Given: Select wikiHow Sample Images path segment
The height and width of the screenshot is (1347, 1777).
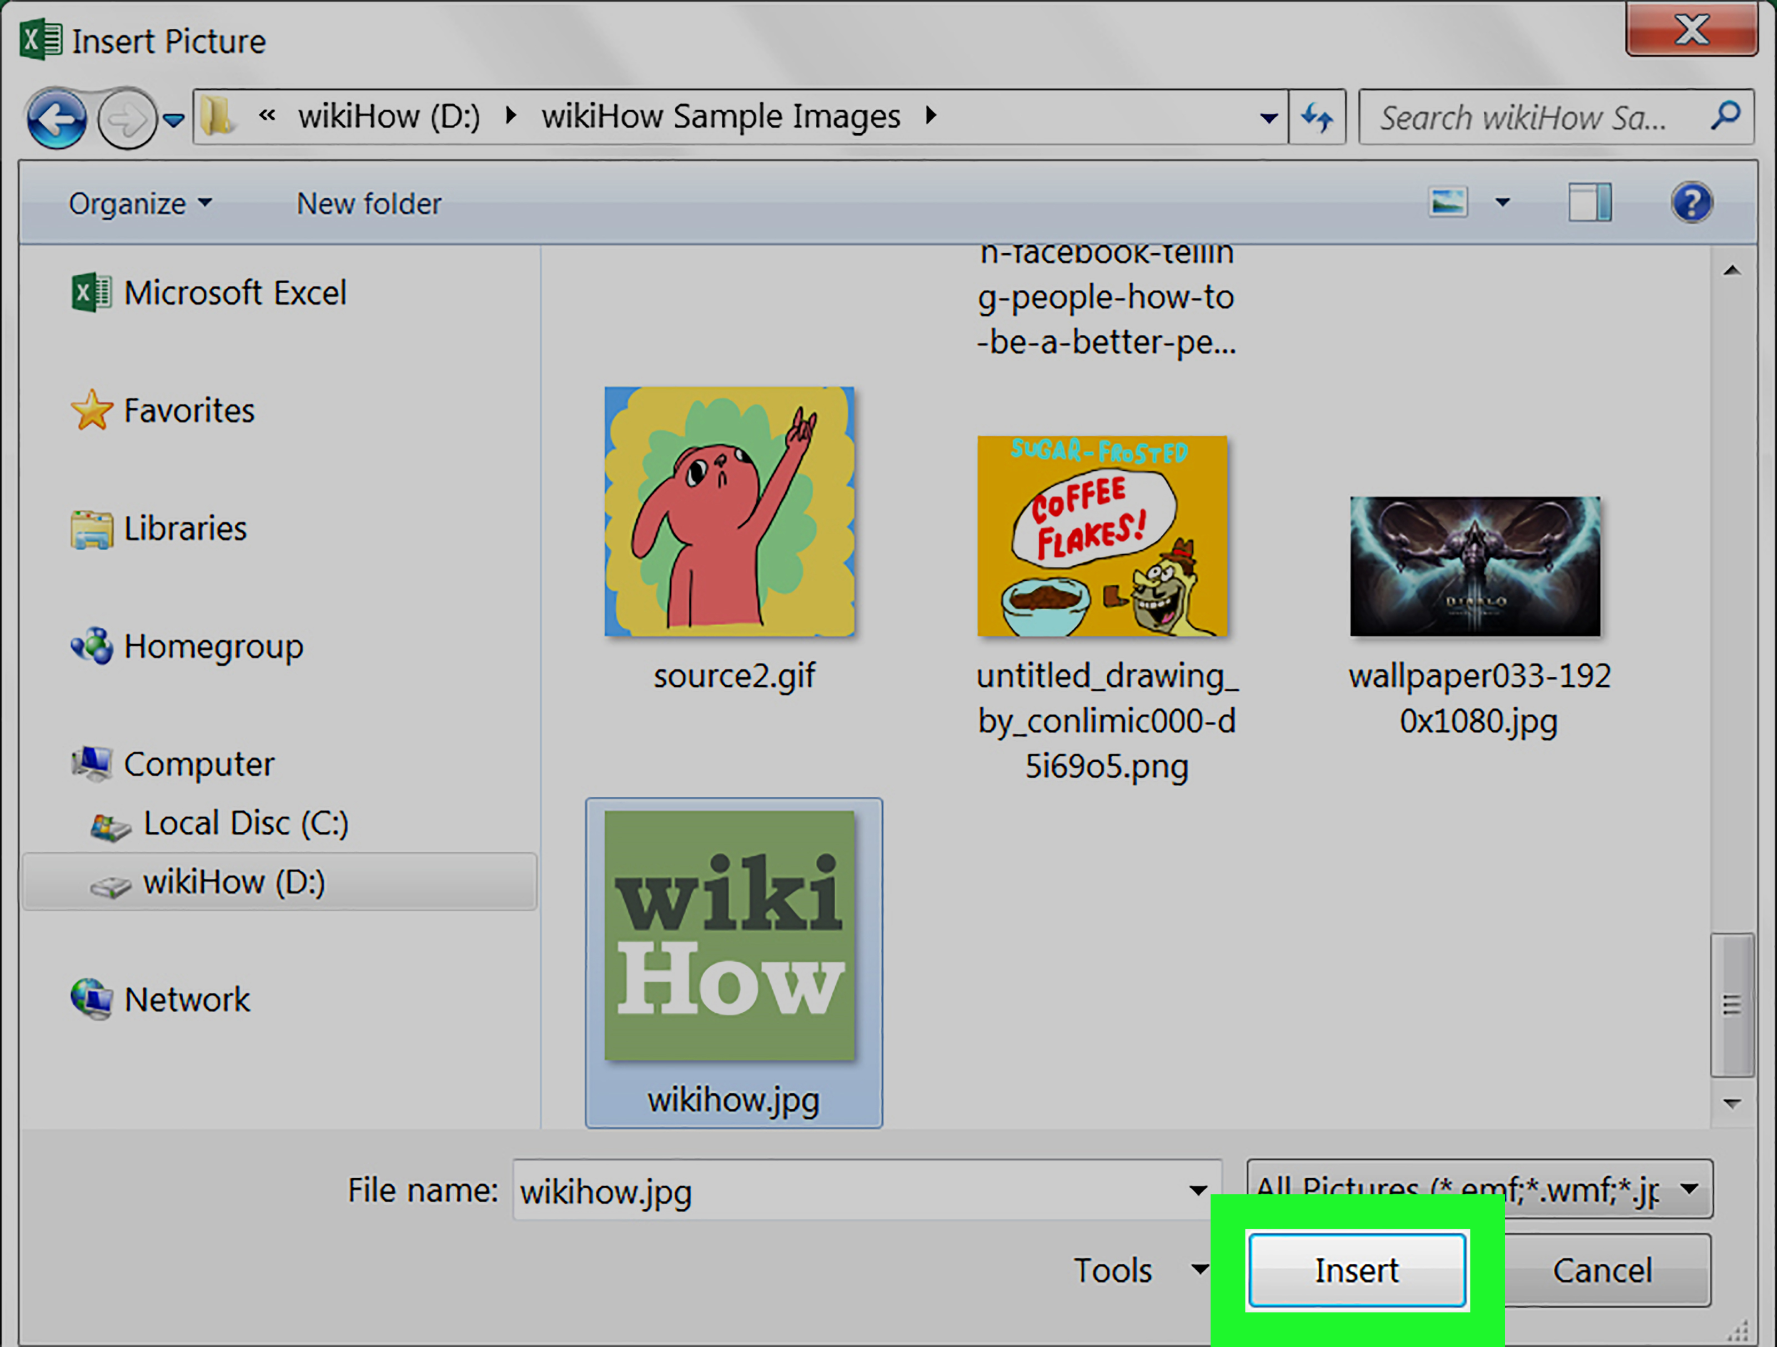Looking at the screenshot, I should [721, 117].
